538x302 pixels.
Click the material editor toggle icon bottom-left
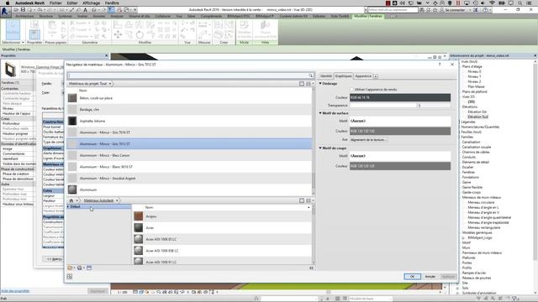click(x=70, y=277)
